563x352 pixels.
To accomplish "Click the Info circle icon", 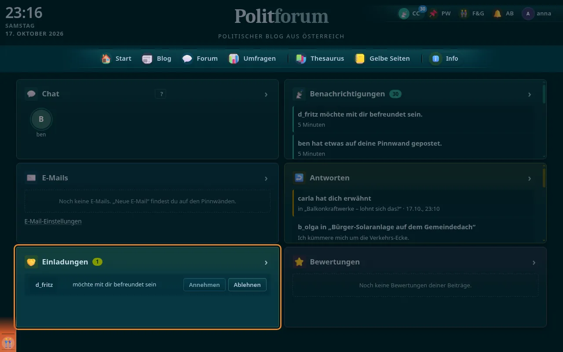I will (435, 59).
